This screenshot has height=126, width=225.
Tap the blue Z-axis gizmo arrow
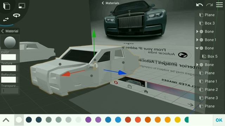point(122,73)
